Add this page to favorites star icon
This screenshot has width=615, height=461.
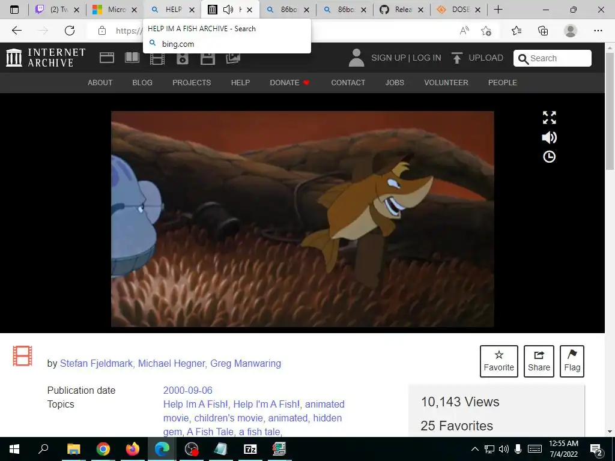(x=486, y=31)
